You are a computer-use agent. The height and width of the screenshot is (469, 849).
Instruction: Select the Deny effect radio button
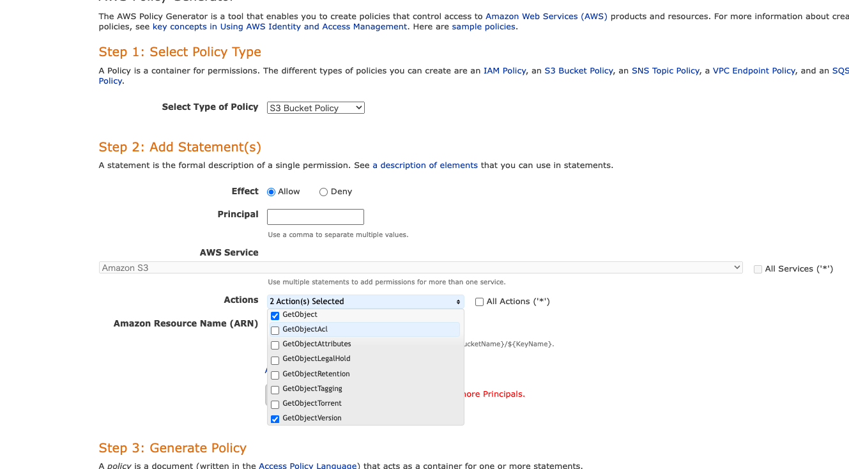point(323,192)
